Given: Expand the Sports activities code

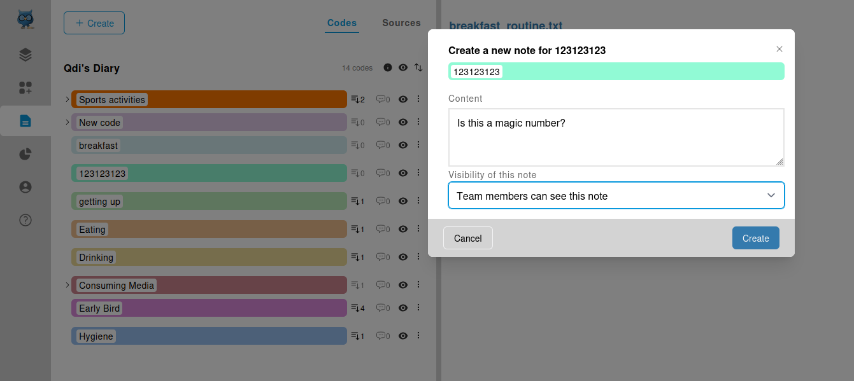Looking at the screenshot, I should 67,99.
